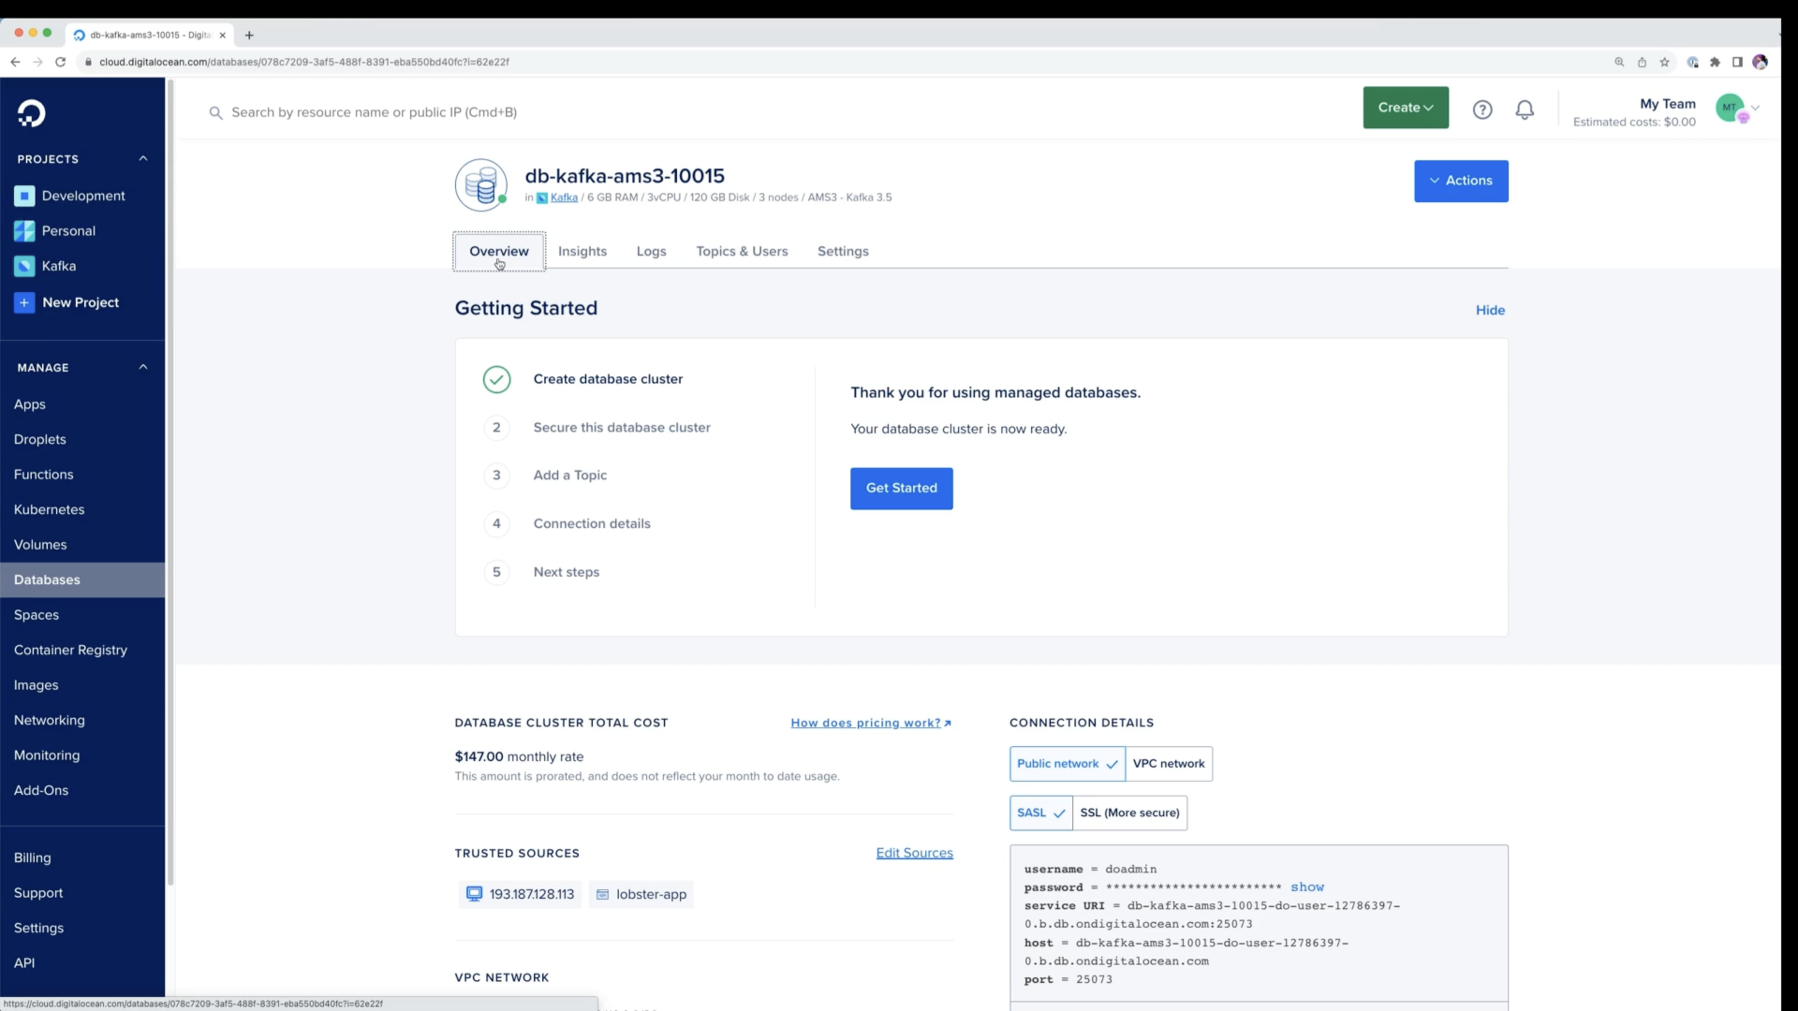Click the My Team avatar icon
Screen dimensions: 1798x1011
[1731, 108]
